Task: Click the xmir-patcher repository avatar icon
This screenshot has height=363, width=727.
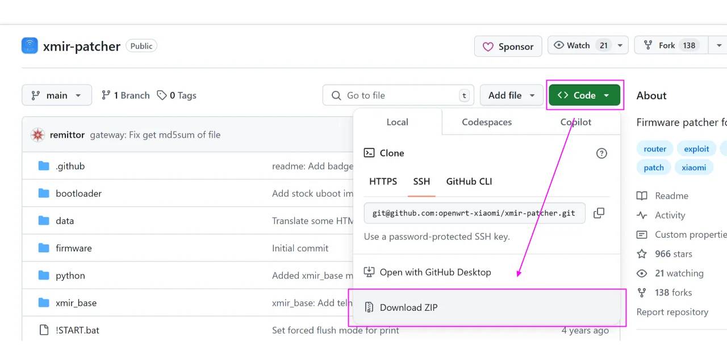Action: [30, 46]
